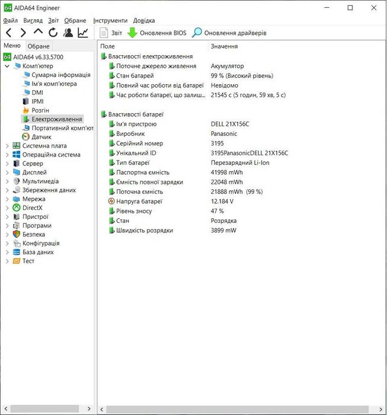Expand the Дисплей node

pyautogui.click(x=7, y=173)
